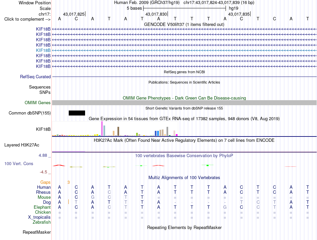Click the Elephant species label

coord(42,207)
